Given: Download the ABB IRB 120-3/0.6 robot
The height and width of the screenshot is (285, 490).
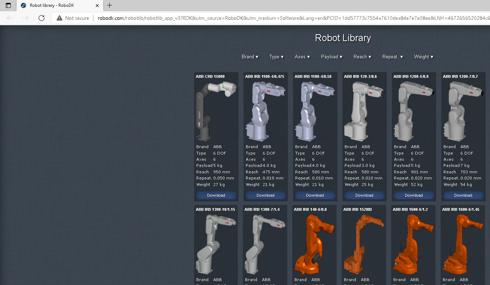Looking at the screenshot, I should [x=364, y=195].
